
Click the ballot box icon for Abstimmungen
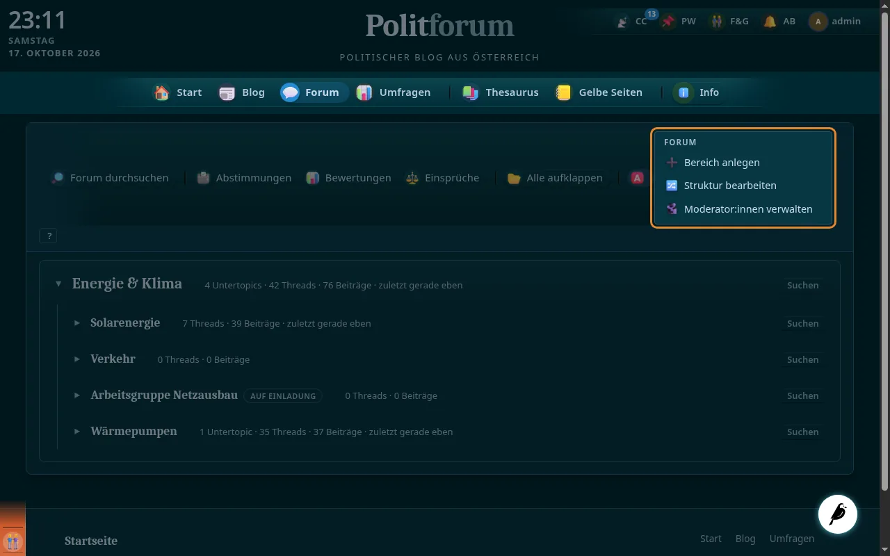click(203, 178)
